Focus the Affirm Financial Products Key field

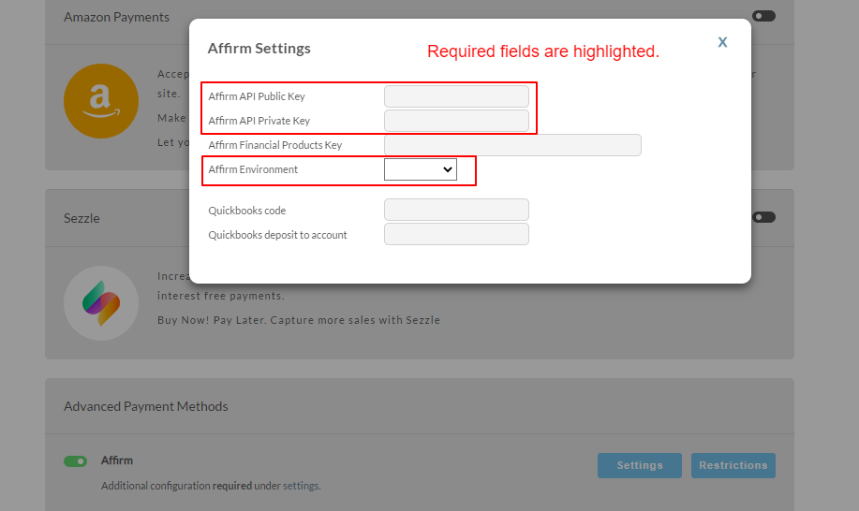(512, 145)
